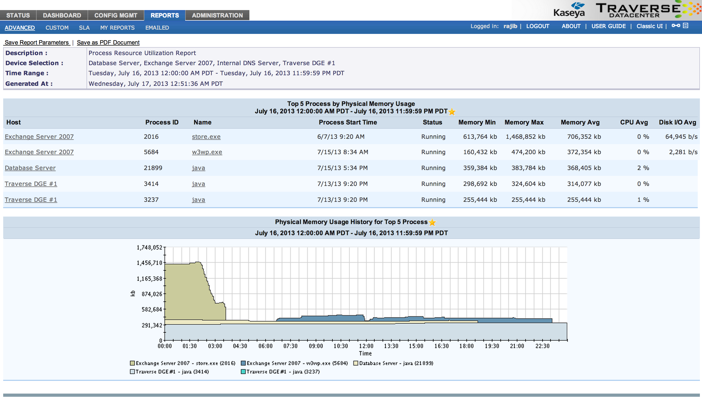Click the username rajib

coord(510,26)
